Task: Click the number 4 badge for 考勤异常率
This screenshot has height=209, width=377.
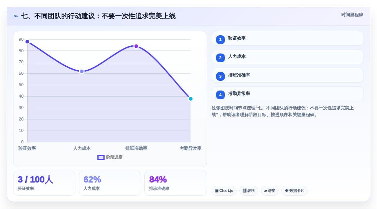Action: 220,95
